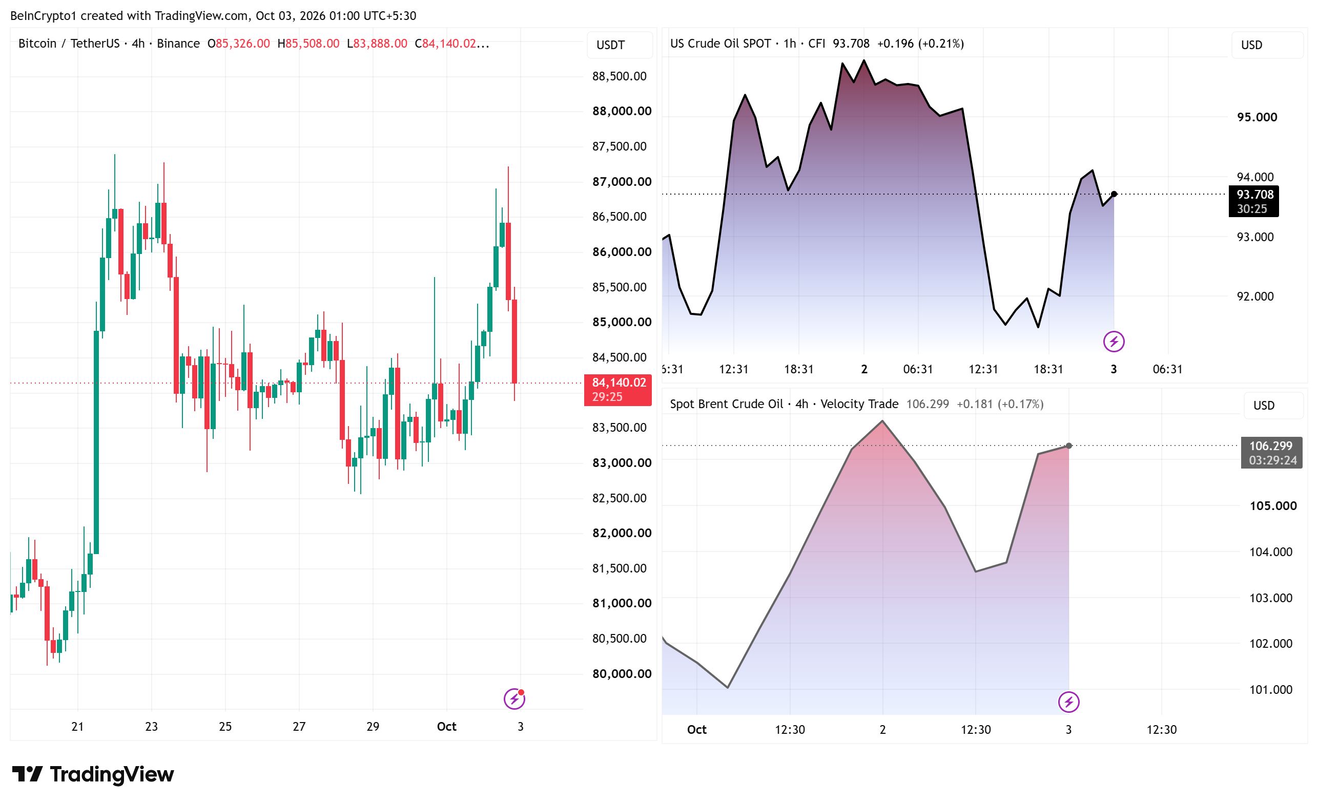The image size is (1318, 805).
Task: Click the Spot Brent Crude Oil title
Action: (727, 404)
